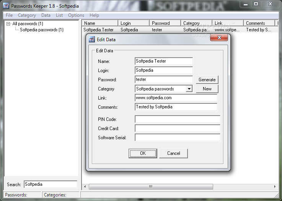Sort by the Link column header
This screenshot has width=282, height=201.
pyautogui.click(x=228, y=23)
